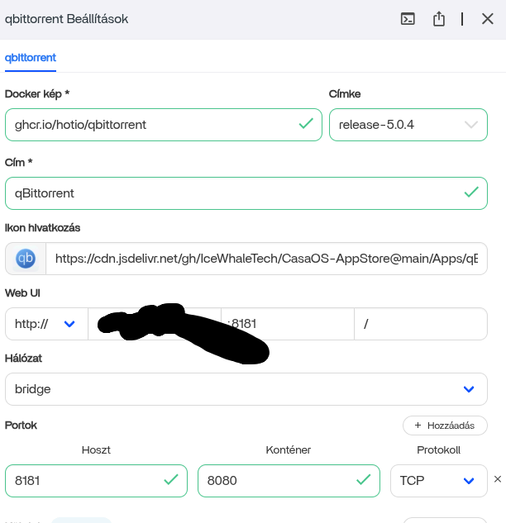Click the Web UI label

[22, 293]
